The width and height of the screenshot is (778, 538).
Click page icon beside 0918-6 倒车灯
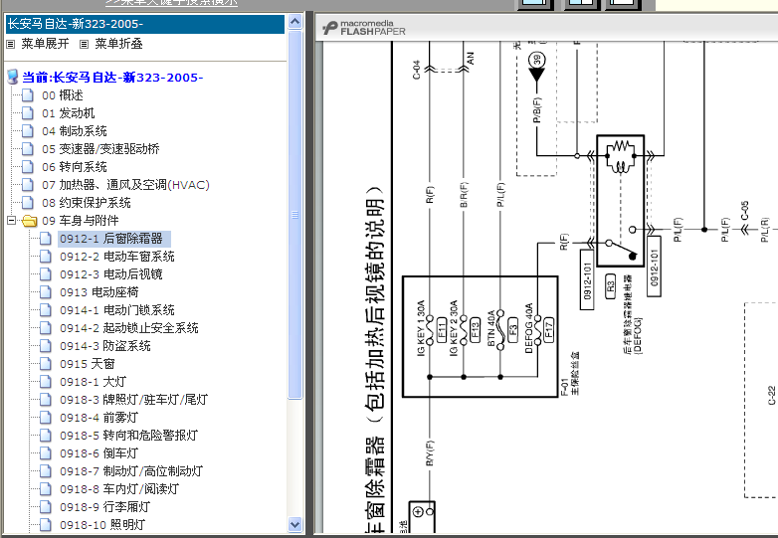(46, 453)
